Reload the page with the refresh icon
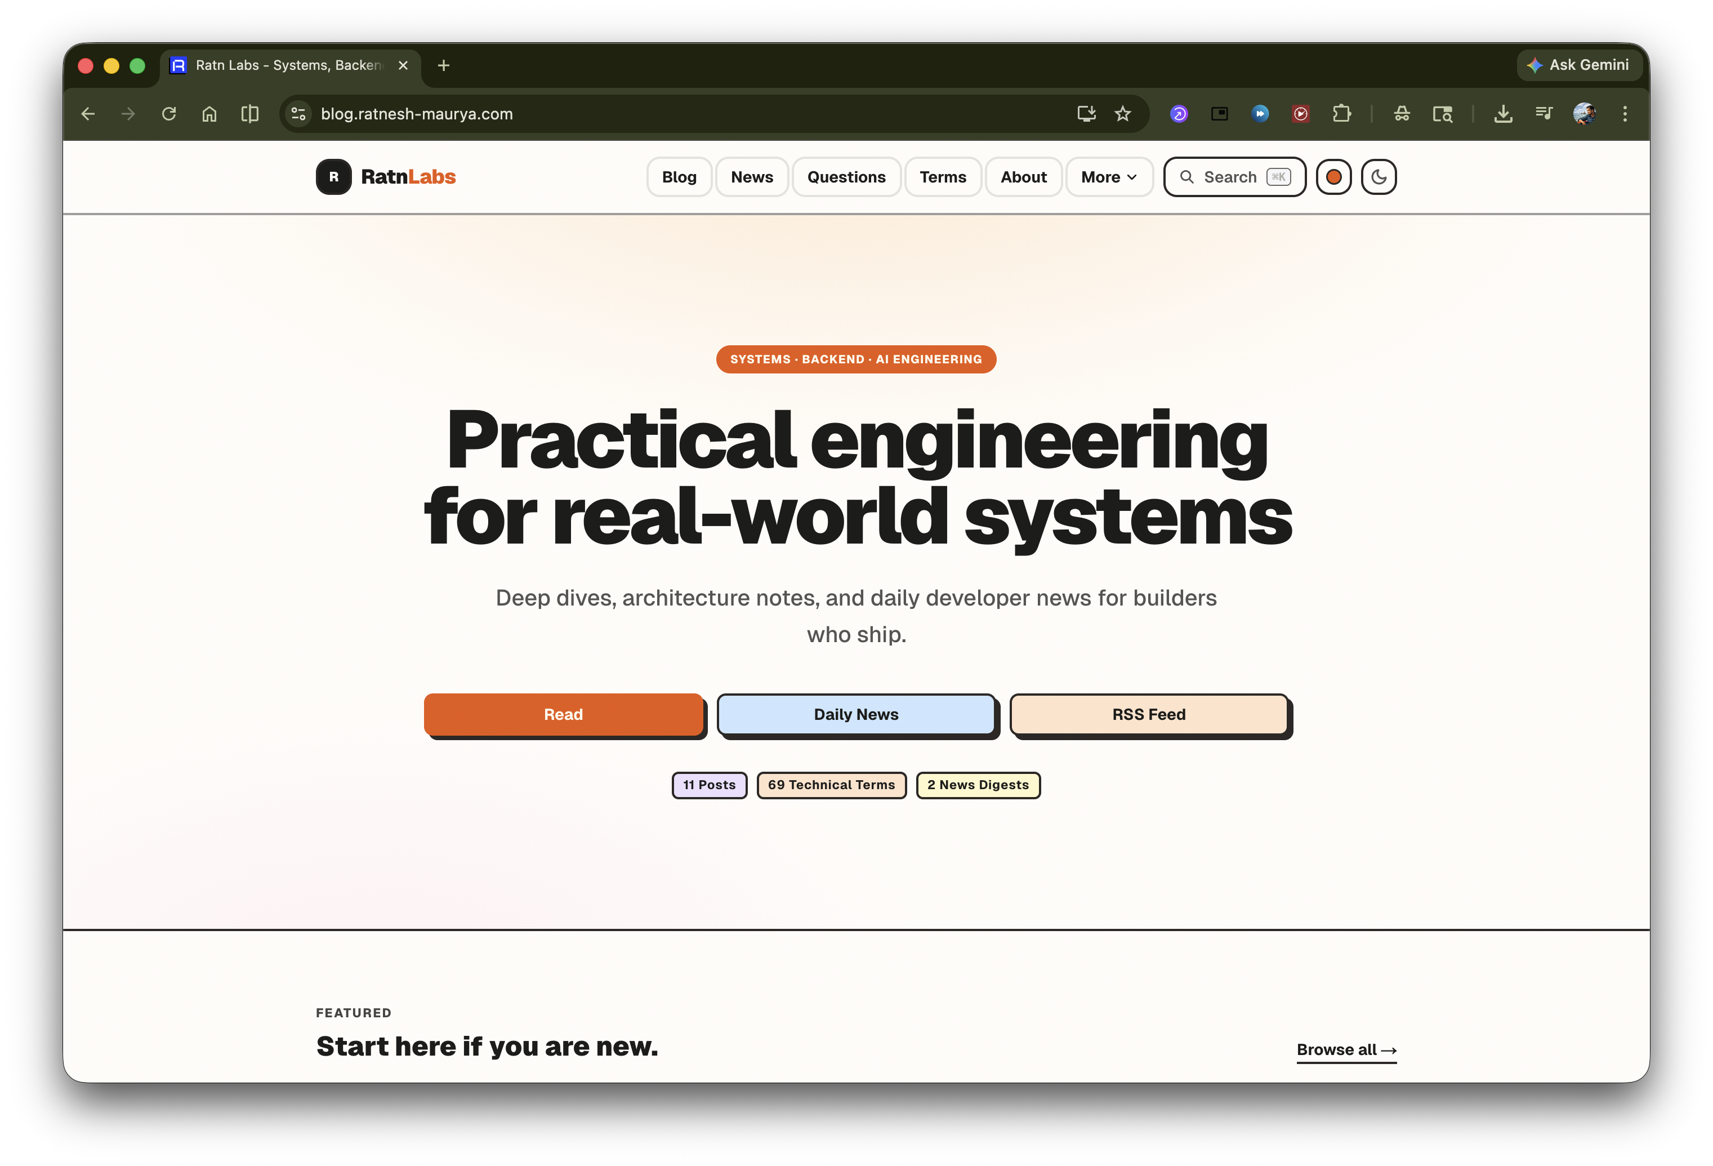The height and width of the screenshot is (1166, 1713). tap(169, 114)
